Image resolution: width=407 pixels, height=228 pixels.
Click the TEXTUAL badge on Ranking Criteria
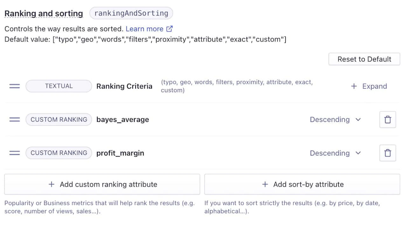59,86
